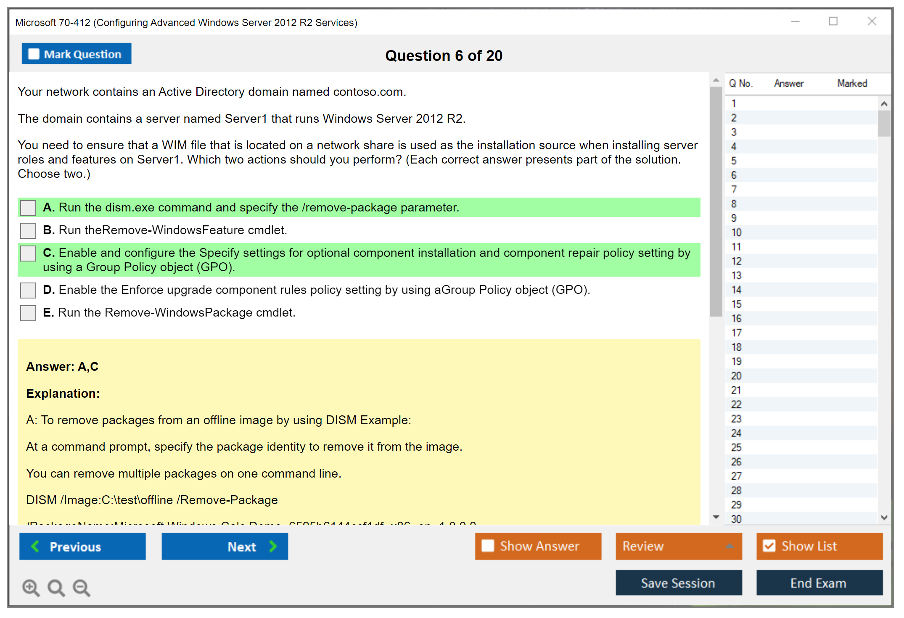Viewport: 904px width, 618px height.
Task: Check answer option A checkbox
Action: coord(28,208)
